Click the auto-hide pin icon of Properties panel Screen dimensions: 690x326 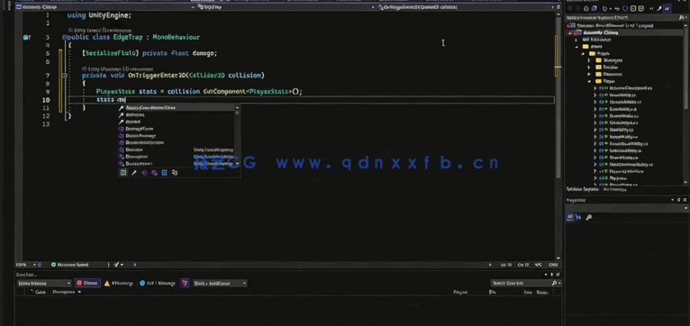pyautogui.click(x=678, y=200)
